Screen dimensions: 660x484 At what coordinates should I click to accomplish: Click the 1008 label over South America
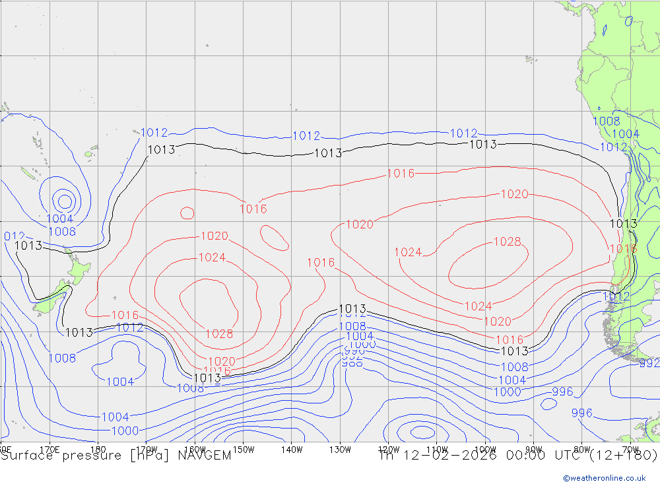[607, 121]
